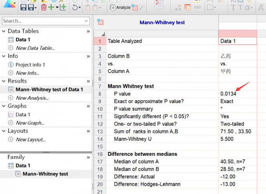Screen dimensions: 266x194
Task: Select Mann-Whitney test of Data 1 result
Action: point(49,89)
